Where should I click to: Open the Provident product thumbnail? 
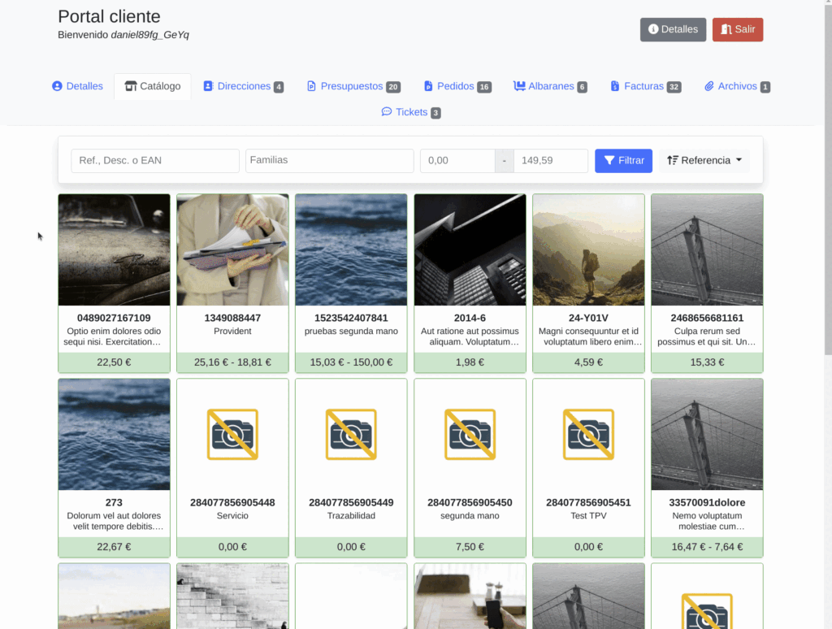[x=232, y=250]
